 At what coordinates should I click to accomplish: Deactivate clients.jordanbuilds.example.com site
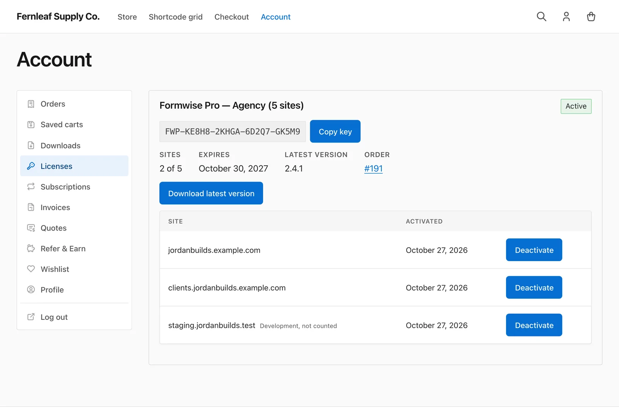534,287
